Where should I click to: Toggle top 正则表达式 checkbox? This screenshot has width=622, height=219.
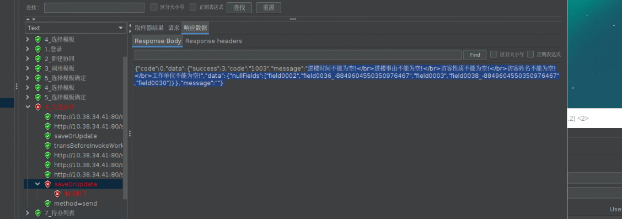[193, 7]
